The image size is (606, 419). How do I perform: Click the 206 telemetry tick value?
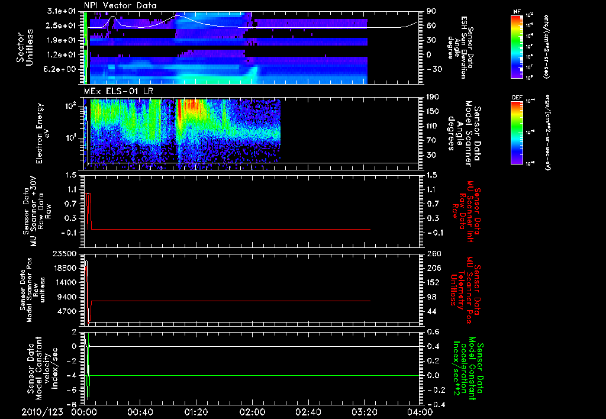coord(433,268)
